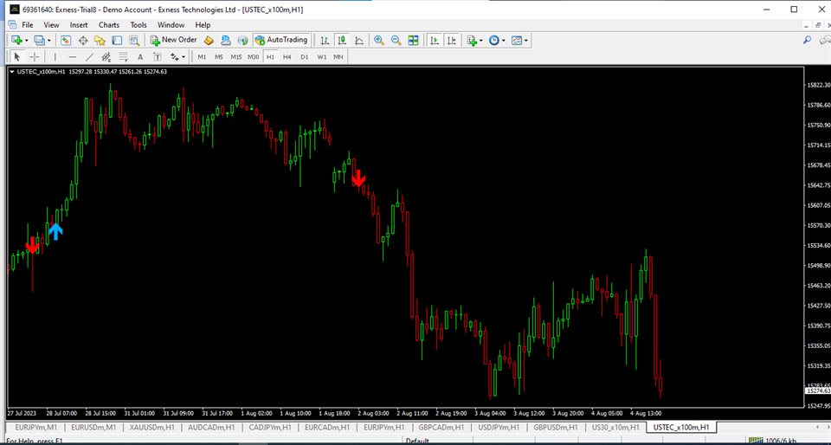Open the File menu
Viewport: 831px width, 445px height.
(28, 25)
